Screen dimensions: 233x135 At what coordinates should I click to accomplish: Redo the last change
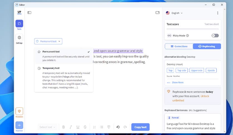point(125,127)
